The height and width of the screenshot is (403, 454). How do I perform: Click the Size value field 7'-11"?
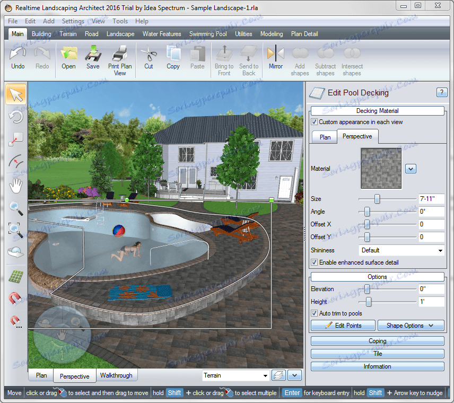click(431, 199)
